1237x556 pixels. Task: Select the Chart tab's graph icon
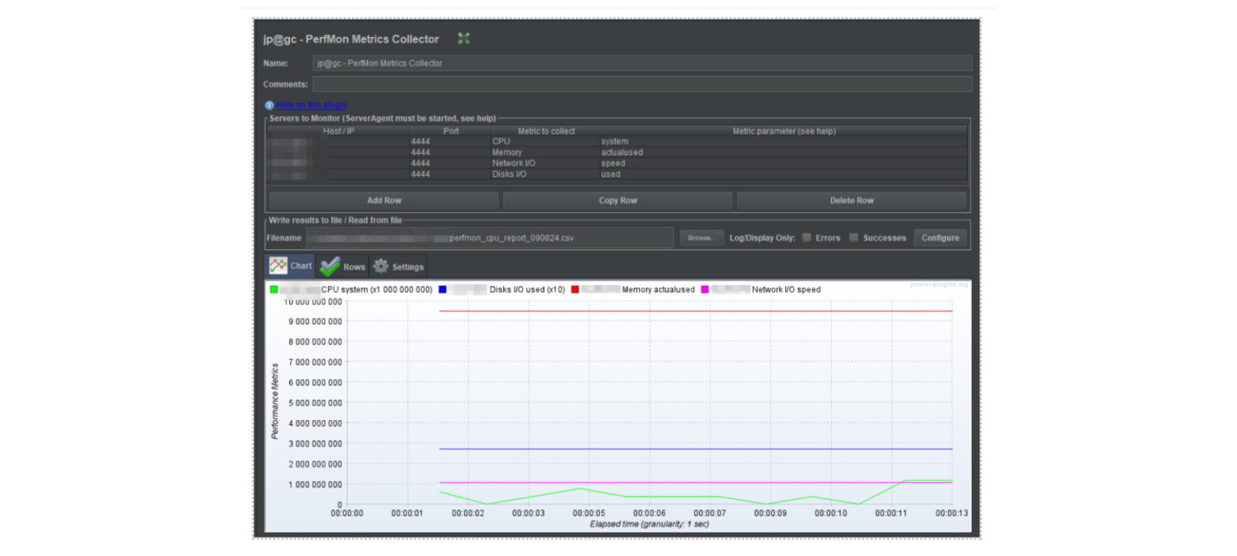point(279,265)
